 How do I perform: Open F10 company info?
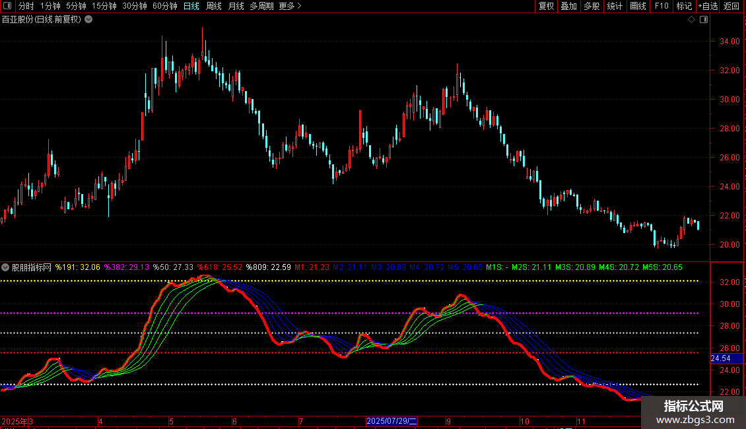pyautogui.click(x=661, y=6)
